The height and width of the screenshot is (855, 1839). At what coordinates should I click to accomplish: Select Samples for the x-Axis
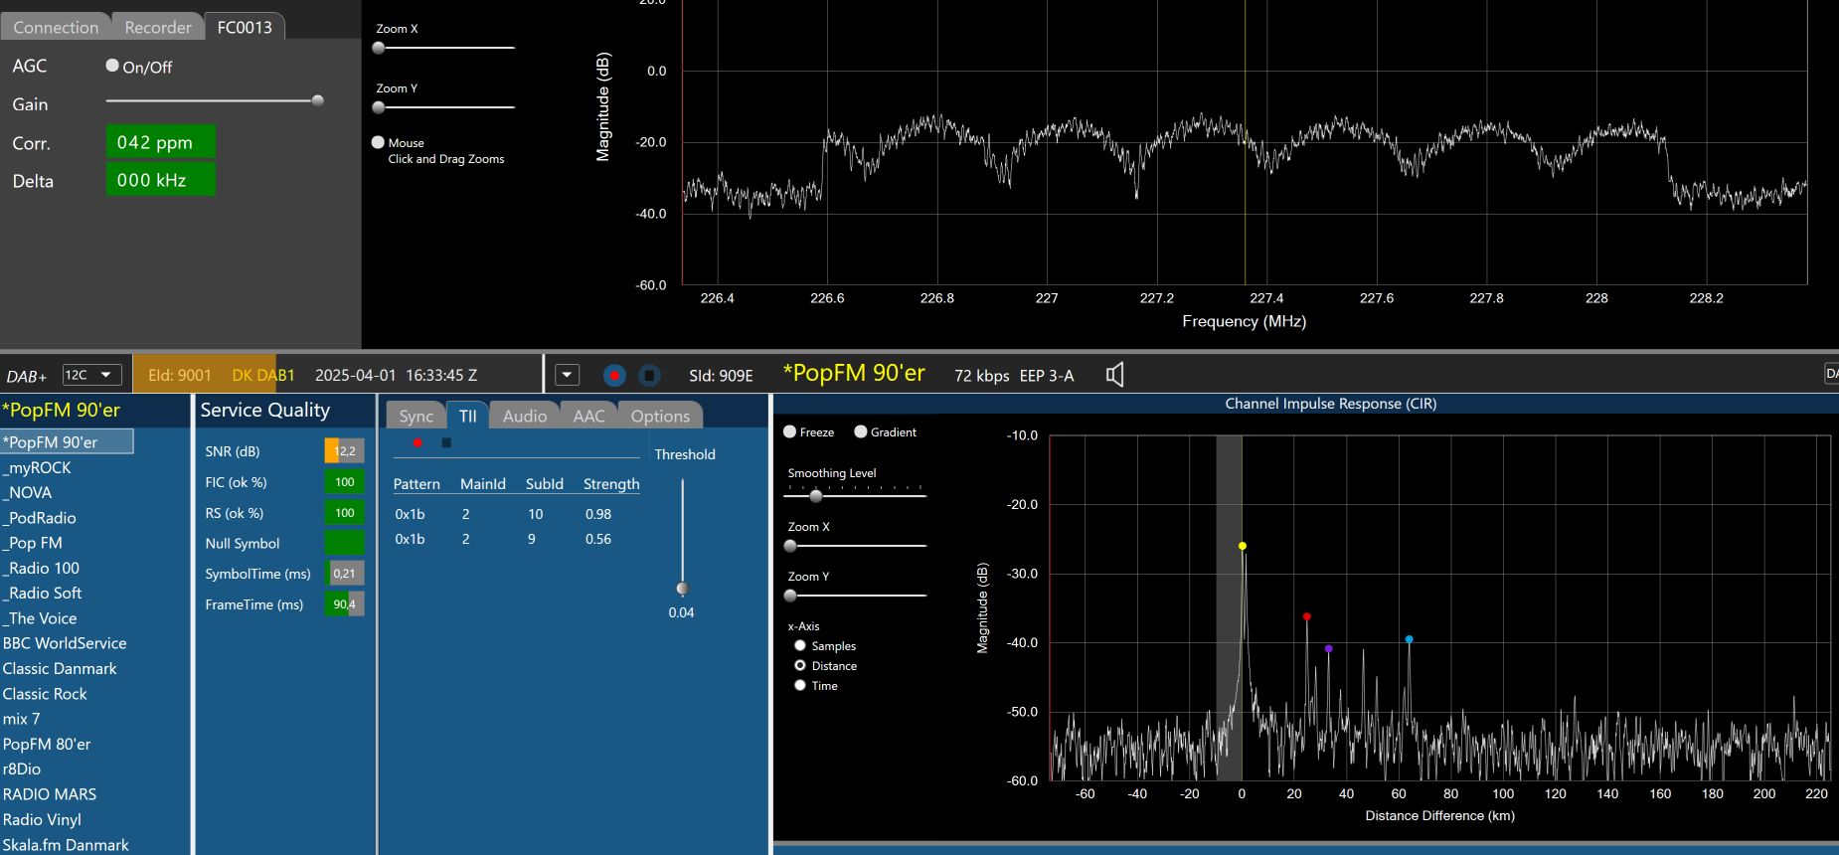(800, 645)
